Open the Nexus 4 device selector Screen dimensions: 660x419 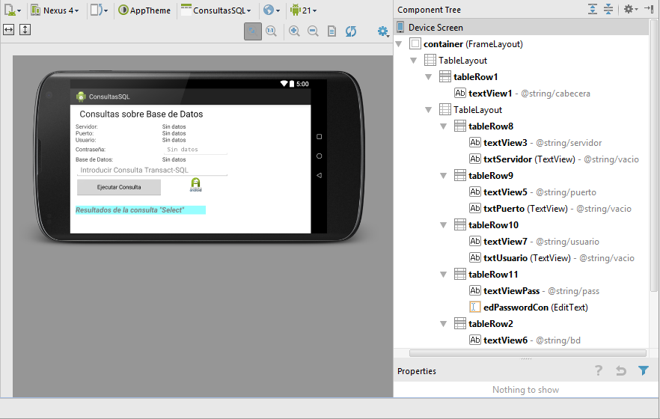55,10
